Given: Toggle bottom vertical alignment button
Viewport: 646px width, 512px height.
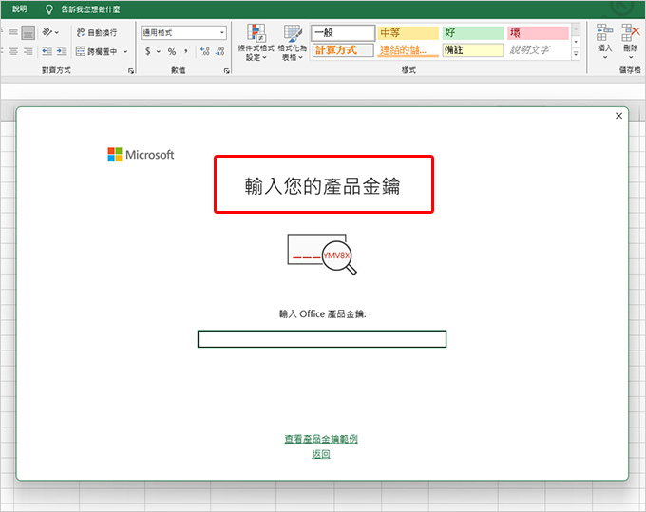Looking at the screenshot, I should click(x=28, y=32).
